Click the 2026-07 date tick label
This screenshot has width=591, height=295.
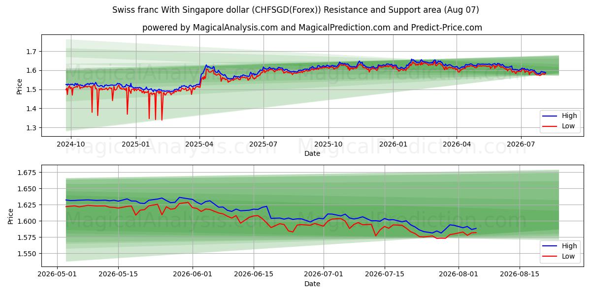521,145
